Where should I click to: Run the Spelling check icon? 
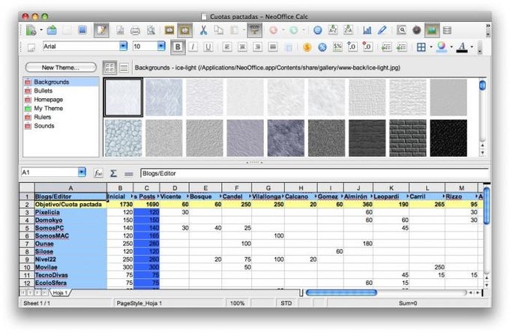pos(169,30)
